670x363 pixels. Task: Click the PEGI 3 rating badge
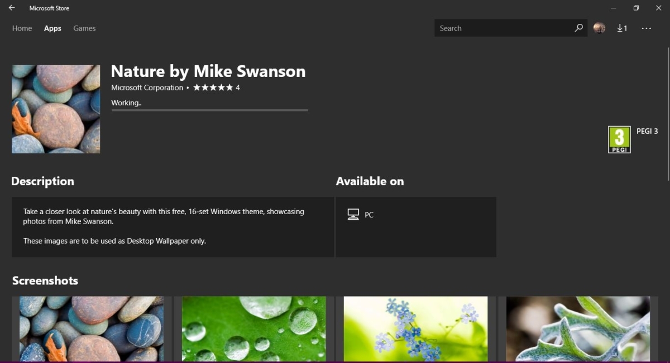coord(619,139)
